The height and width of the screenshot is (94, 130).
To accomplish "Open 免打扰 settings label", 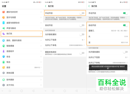I will (9, 33).
